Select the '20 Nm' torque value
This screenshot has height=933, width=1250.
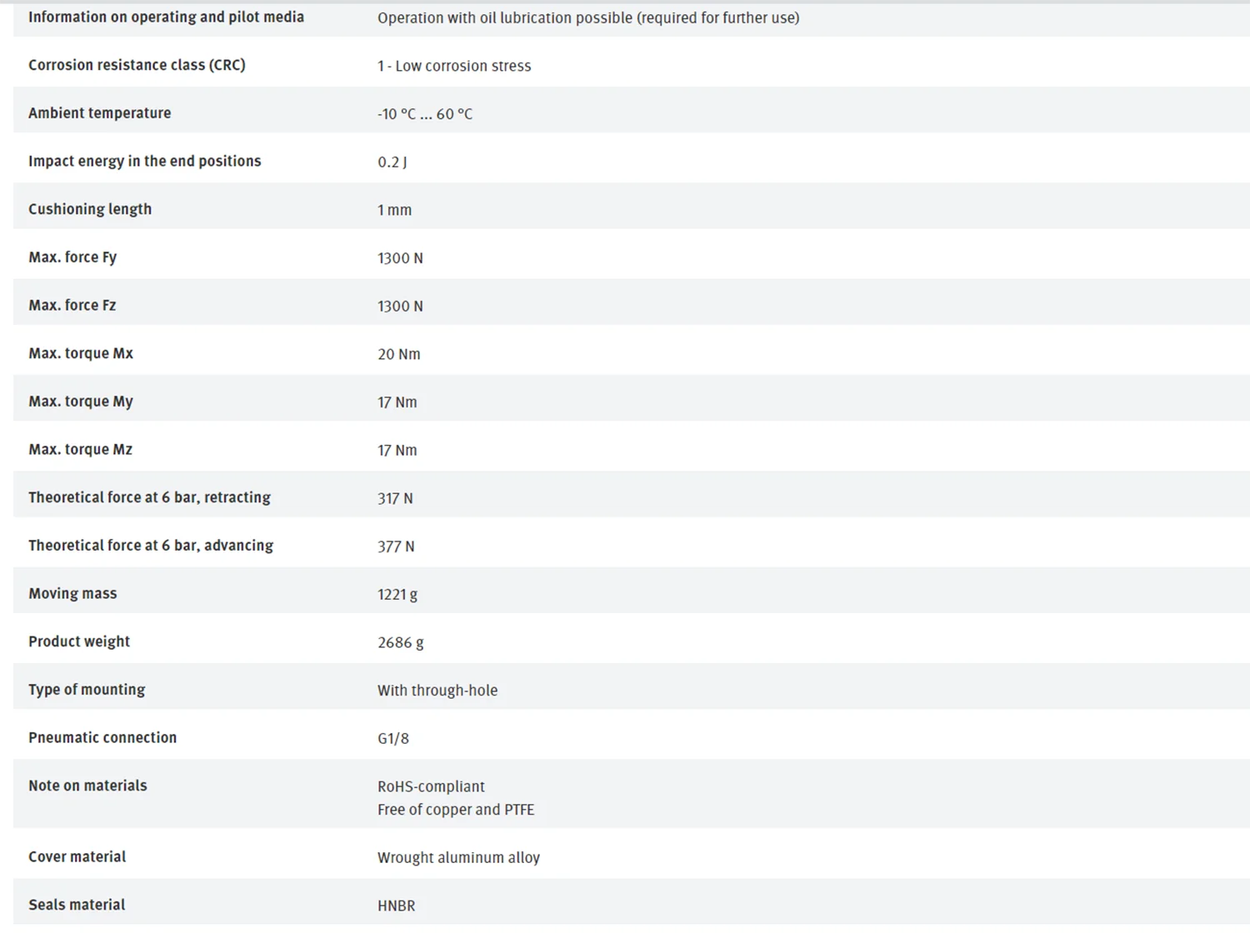[398, 354]
